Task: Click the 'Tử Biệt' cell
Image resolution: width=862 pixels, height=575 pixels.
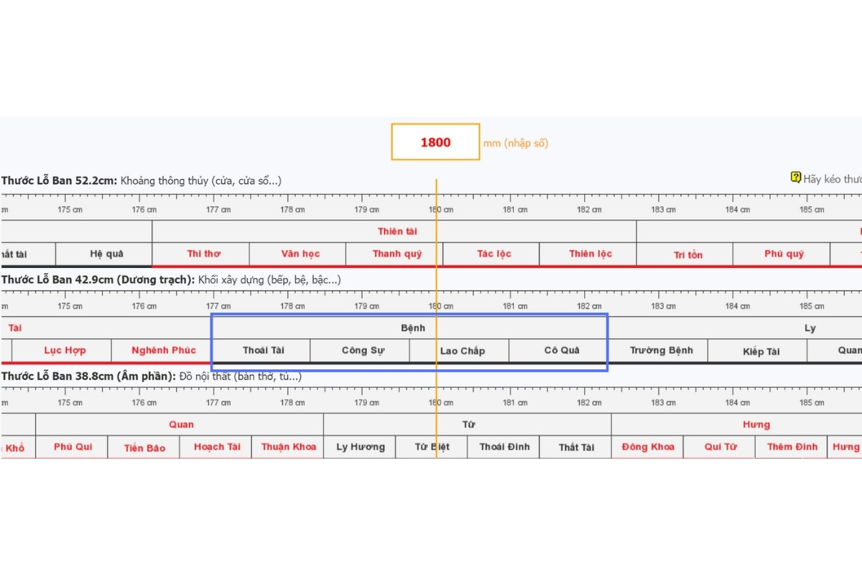Action: [432, 447]
